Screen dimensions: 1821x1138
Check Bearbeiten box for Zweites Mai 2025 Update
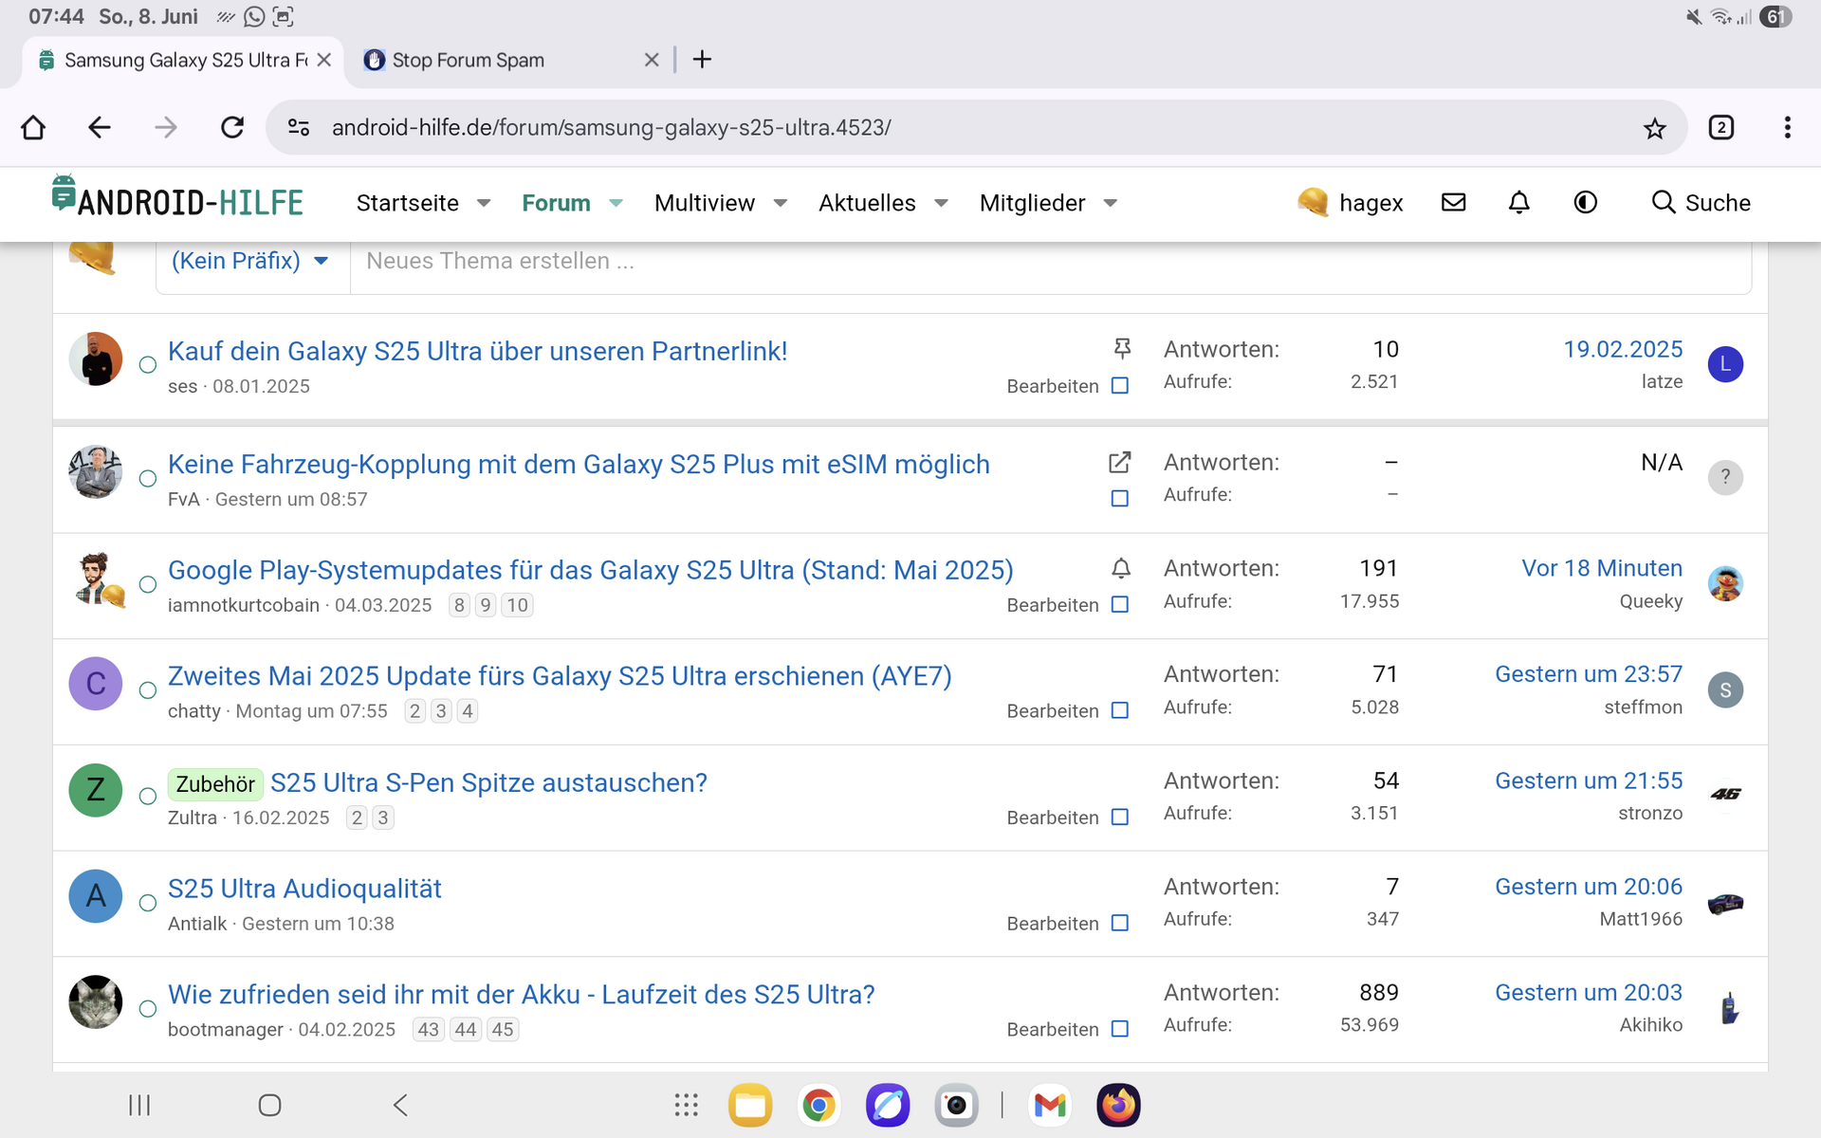pos(1119,711)
